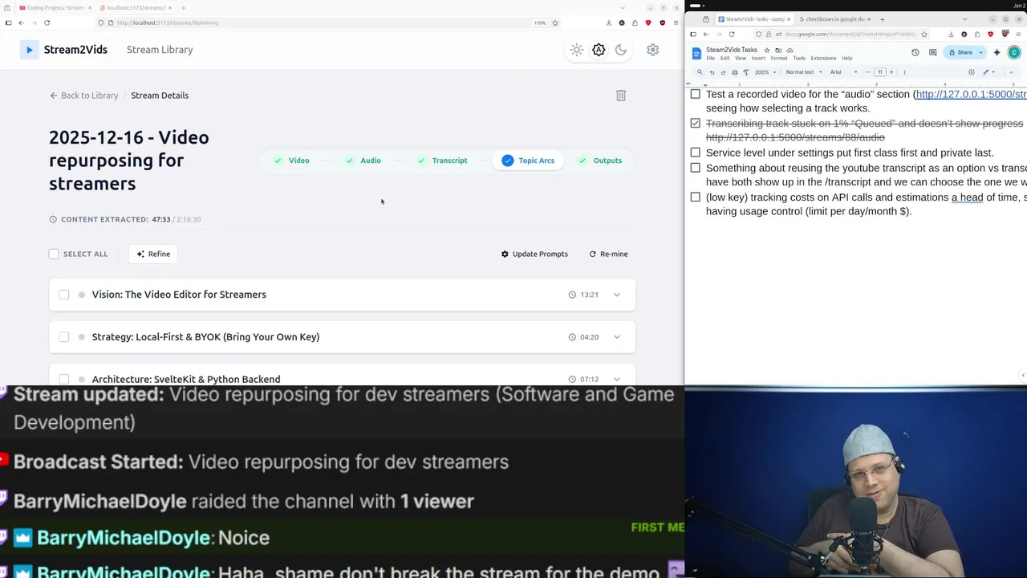The height and width of the screenshot is (578, 1027).
Task: Check the 'reusing the youtube transcript' task
Action: (696, 168)
